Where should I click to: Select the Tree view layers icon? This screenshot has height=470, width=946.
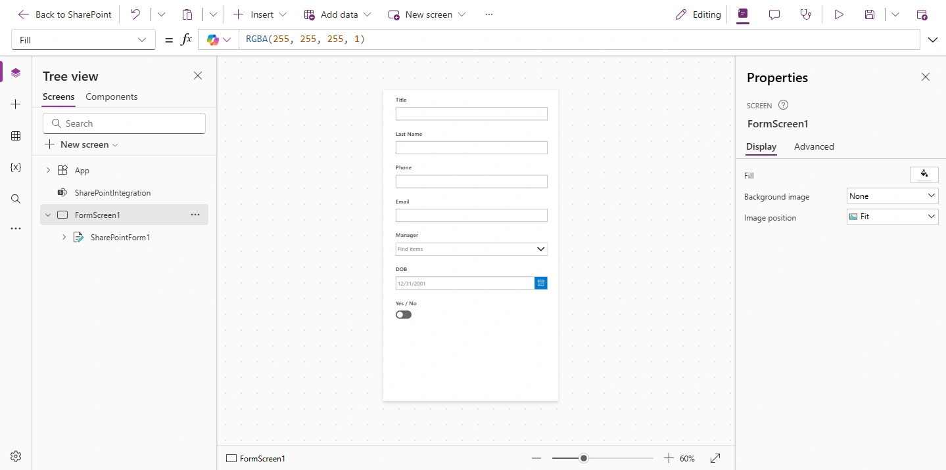[16, 73]
